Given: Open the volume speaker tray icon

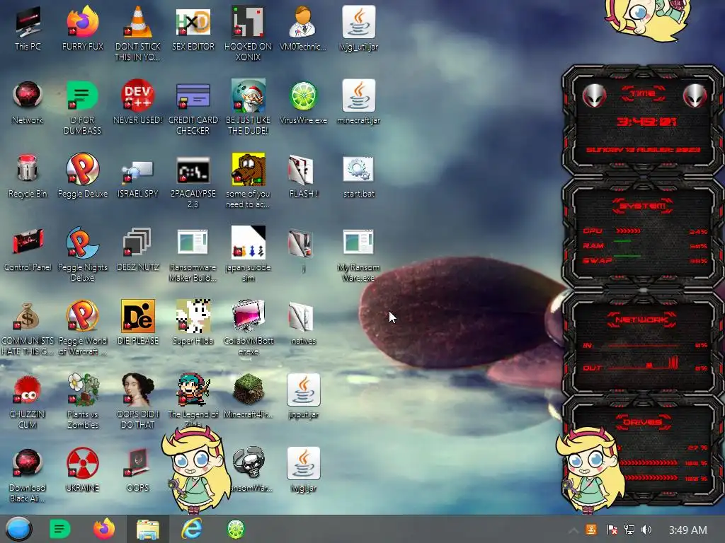Looking at the screenshot, I should pyautogui.click(x=646, y=530).
